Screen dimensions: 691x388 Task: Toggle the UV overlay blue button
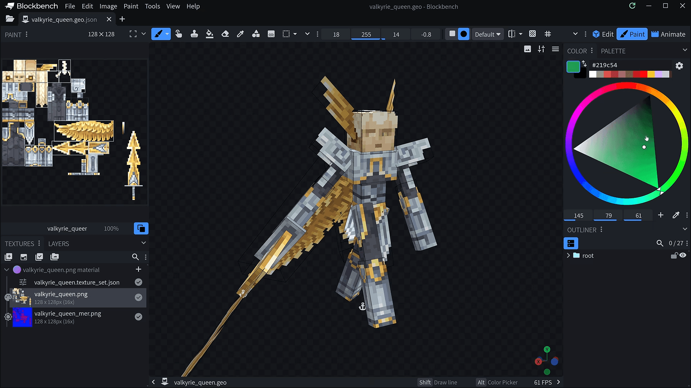(141, 228)
